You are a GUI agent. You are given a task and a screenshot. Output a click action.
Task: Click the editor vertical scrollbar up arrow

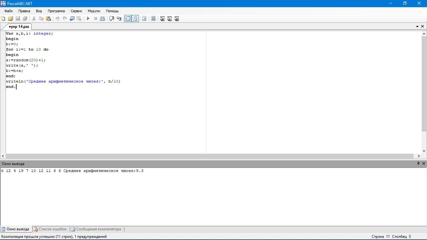point(424,33)
